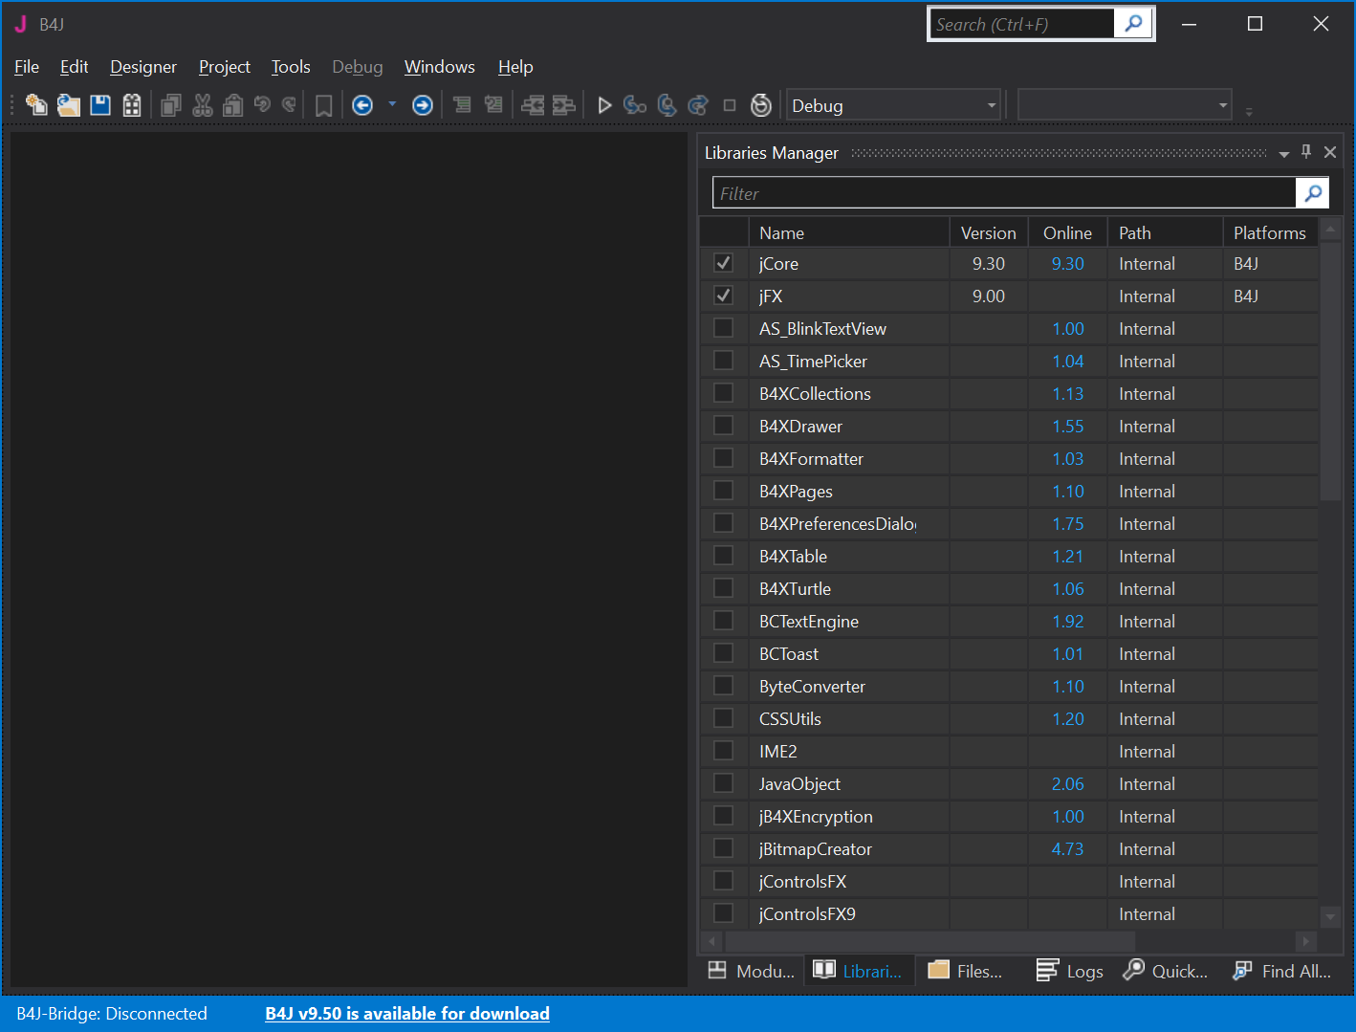Pin the Libraries Manager panel
Viewport: 1356px width, 1032px height.
point(1306,152)
